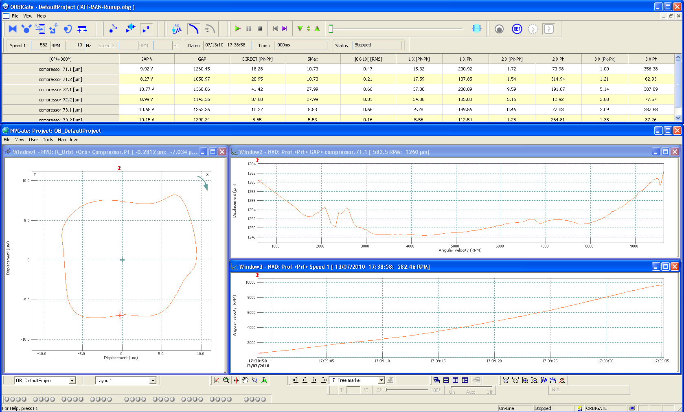Click the blue REF reference icon
Viewport: 684px width, 412px height.
(517, 29)
